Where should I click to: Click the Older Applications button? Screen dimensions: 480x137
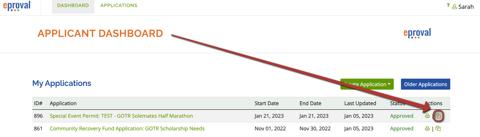click(425, 84)
